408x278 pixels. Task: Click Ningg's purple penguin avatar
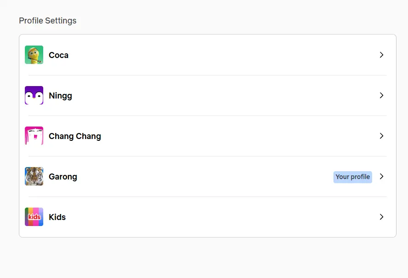(x=34, y=95)
